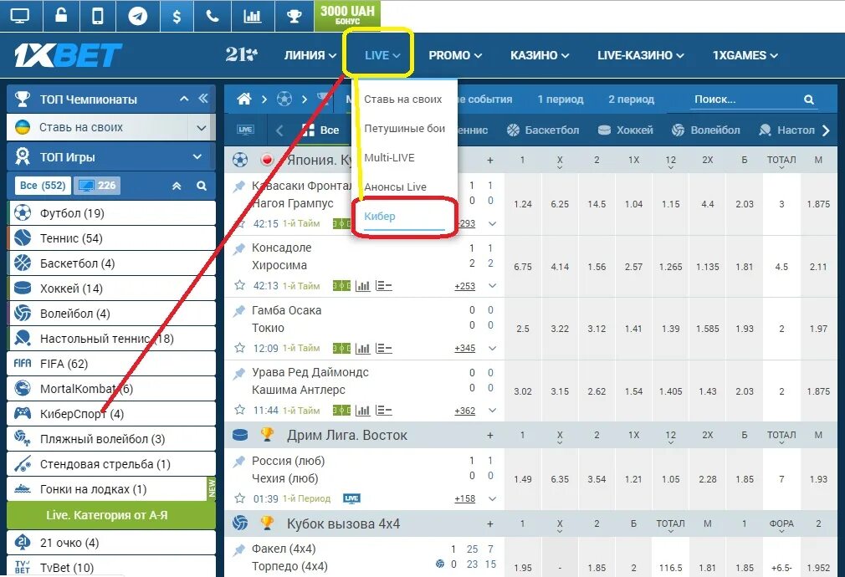Click the phone callback icon

(213, 16)
